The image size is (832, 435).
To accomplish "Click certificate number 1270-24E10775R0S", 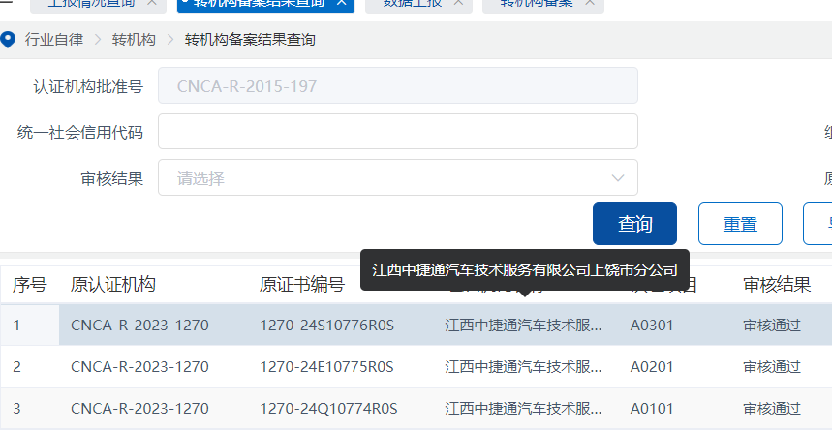I will tap(326, 367).
